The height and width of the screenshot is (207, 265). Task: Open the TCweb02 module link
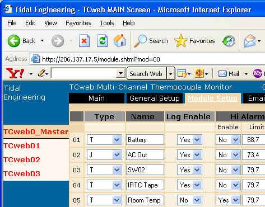click(x=22, y=159)
